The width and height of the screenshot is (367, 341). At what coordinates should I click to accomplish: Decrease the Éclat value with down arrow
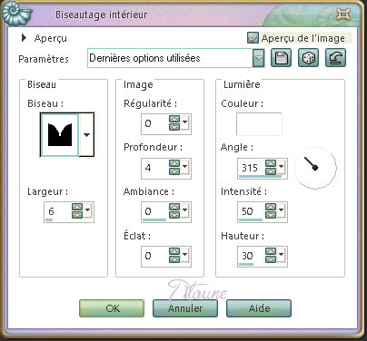[174, 259]
